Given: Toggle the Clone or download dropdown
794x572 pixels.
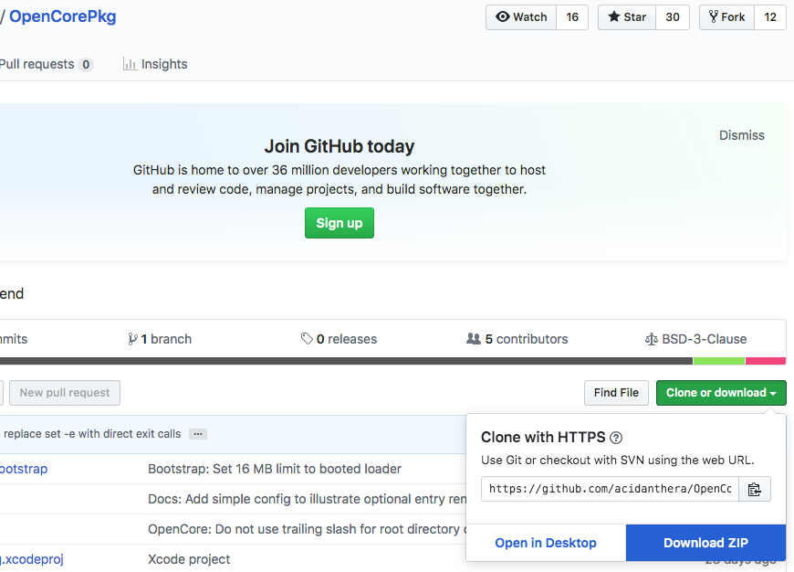Looking at the screenshot, I should tap(721, 393).
